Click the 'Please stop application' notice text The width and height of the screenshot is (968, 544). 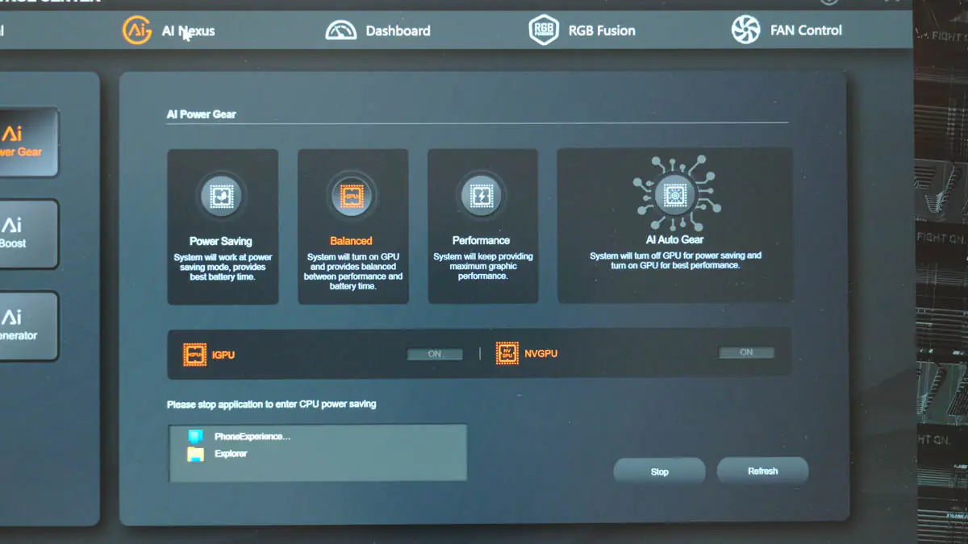271,405
